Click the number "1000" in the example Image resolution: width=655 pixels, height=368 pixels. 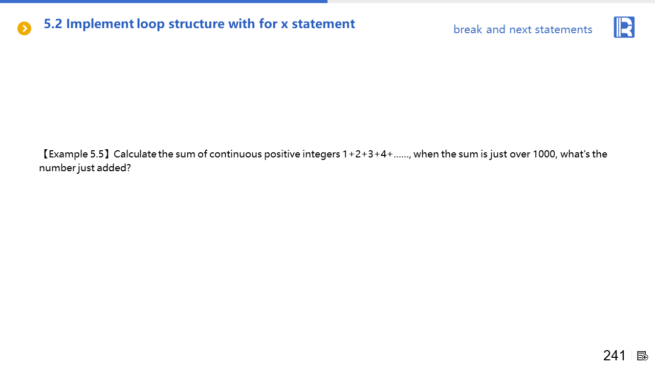click(x=544, y=154)
